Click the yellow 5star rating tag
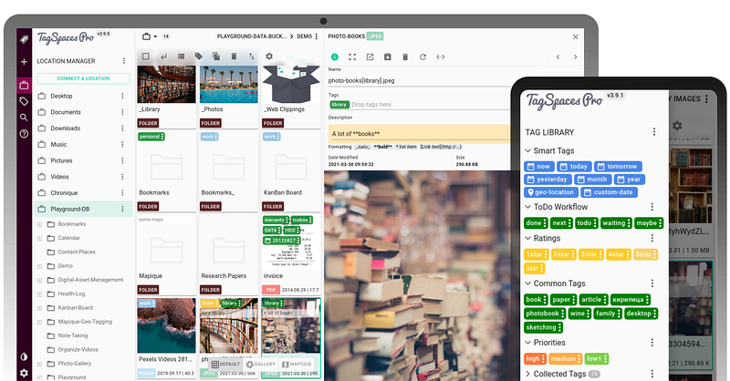Image resolution: width=730 pixels, height=381 pixels. pos(644,254)
